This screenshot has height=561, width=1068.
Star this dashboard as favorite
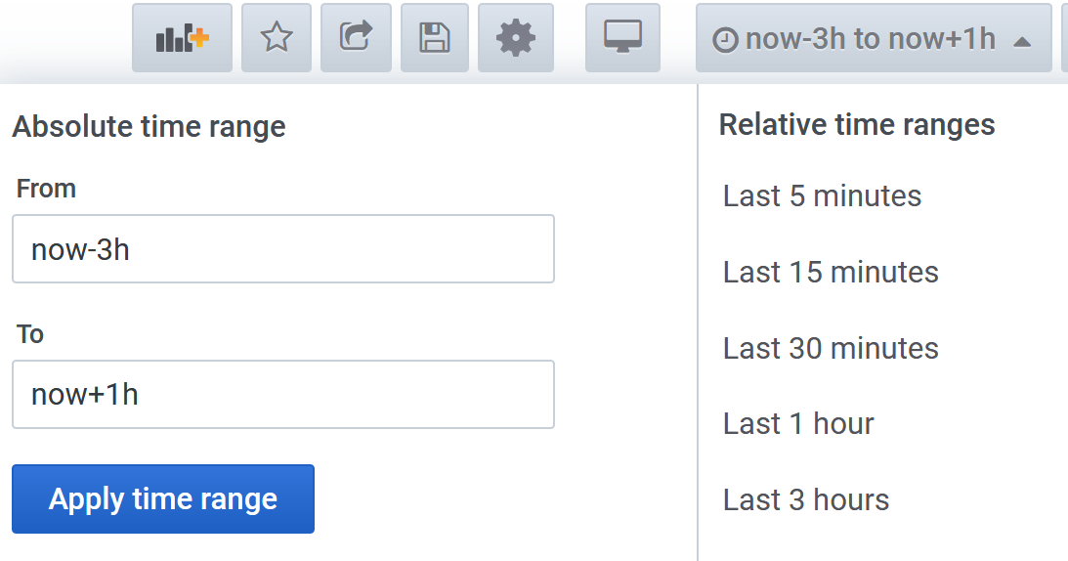[x=277, y=38]
